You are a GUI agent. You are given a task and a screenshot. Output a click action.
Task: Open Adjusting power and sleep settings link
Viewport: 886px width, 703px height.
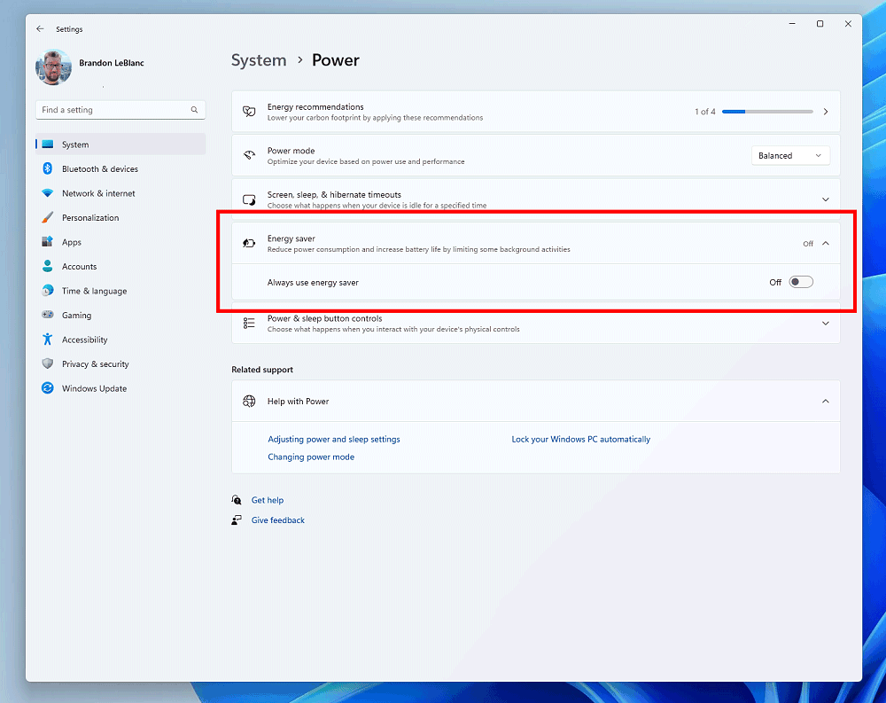[x=334, y=440]
